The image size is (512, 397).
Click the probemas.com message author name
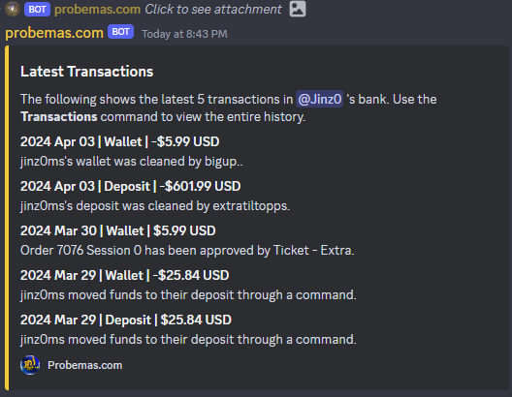click(x=54, y=33)
